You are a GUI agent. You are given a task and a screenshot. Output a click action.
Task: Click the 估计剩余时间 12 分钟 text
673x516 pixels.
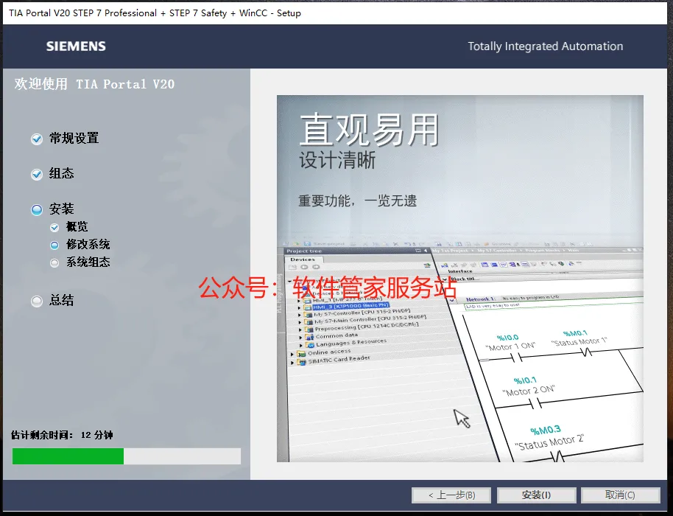(62, 435)
